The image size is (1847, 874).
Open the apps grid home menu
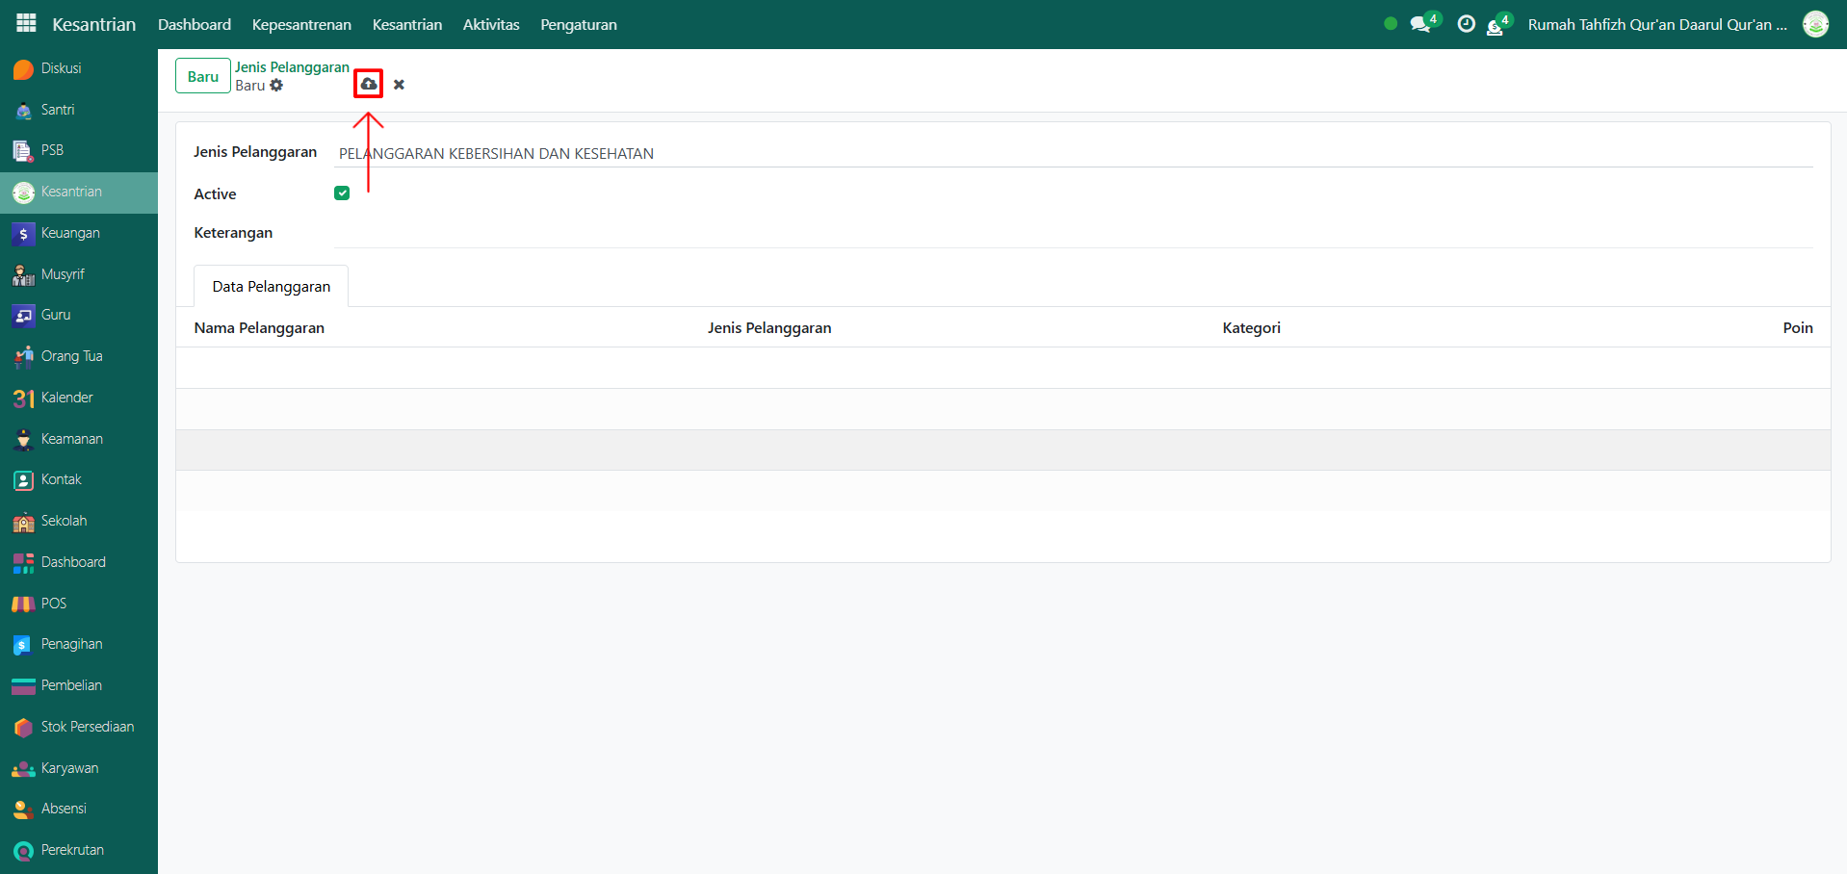point(26,24)
